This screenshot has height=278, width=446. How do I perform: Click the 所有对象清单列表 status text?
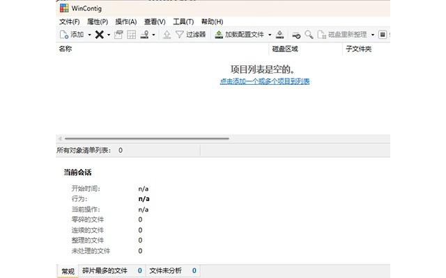point(83,150)
